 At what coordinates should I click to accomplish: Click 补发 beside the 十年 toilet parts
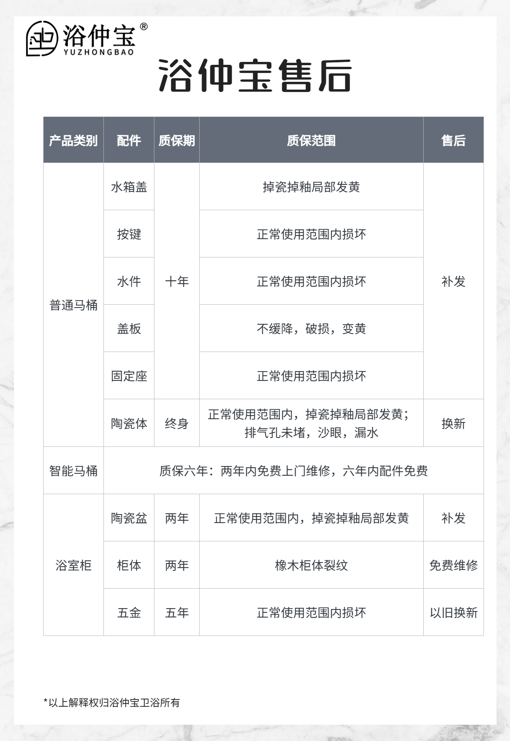(453, 281)
